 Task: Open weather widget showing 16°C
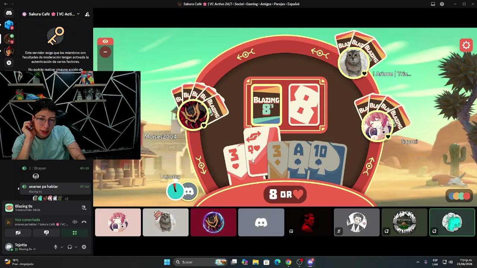[19, 262]
